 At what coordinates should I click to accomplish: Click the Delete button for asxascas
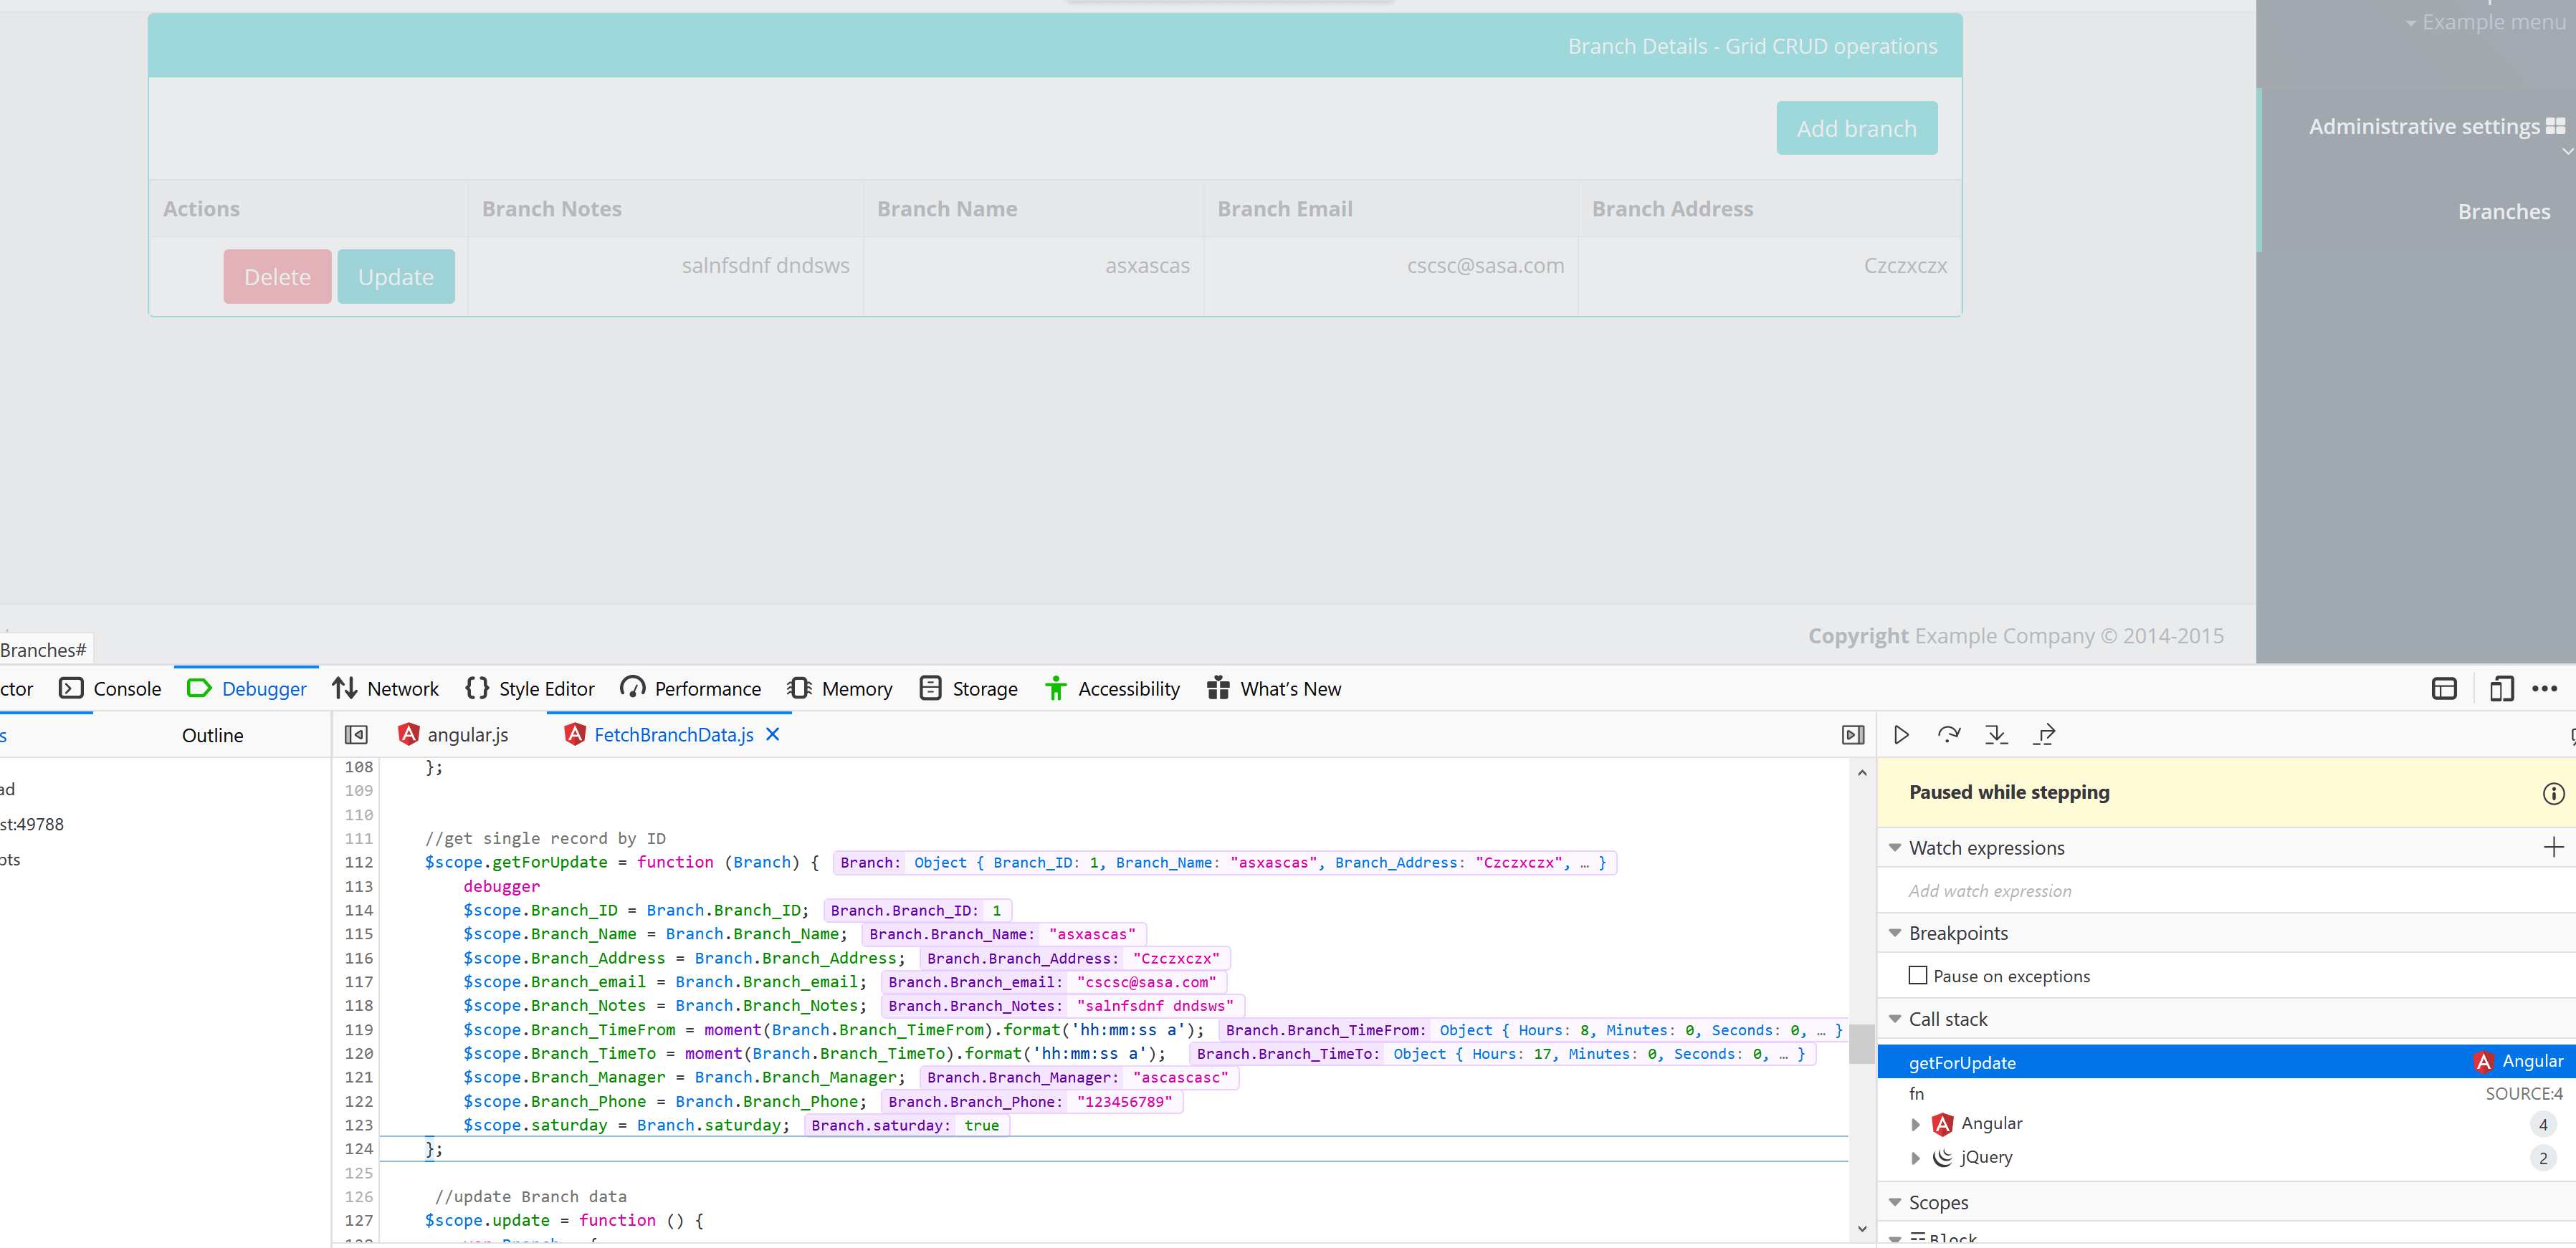277,277
